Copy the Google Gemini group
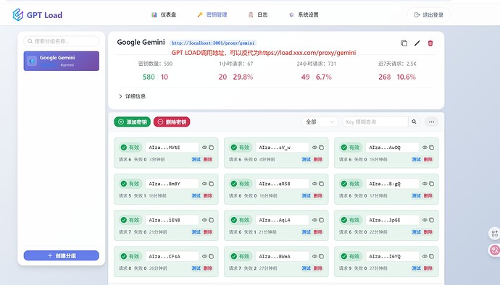500x285 pixels. click(404, 43)
